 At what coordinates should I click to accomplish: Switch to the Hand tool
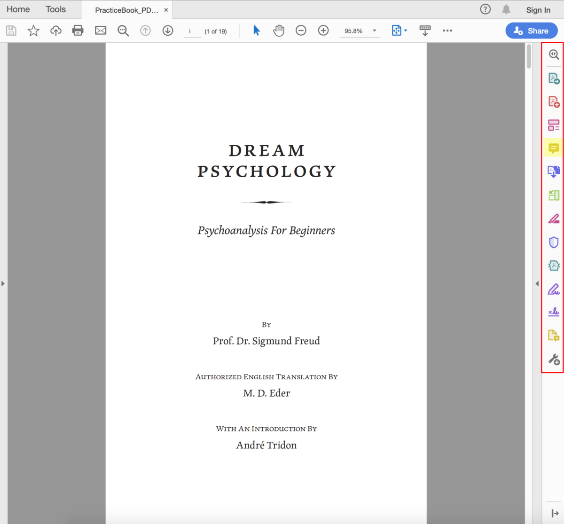279,30
